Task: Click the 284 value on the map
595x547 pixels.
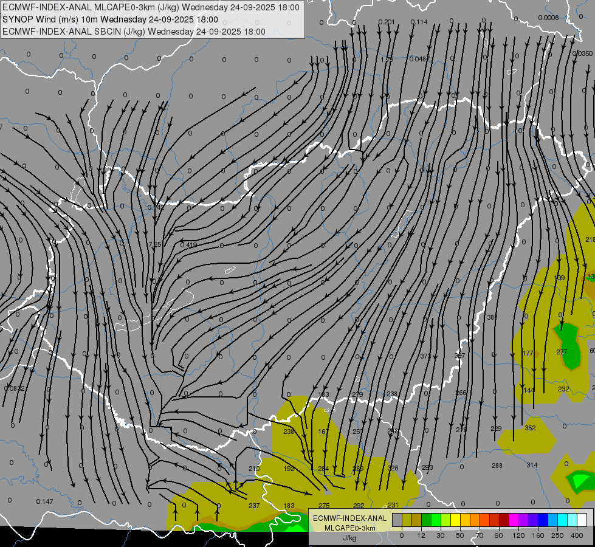Action: coord(323,469)
